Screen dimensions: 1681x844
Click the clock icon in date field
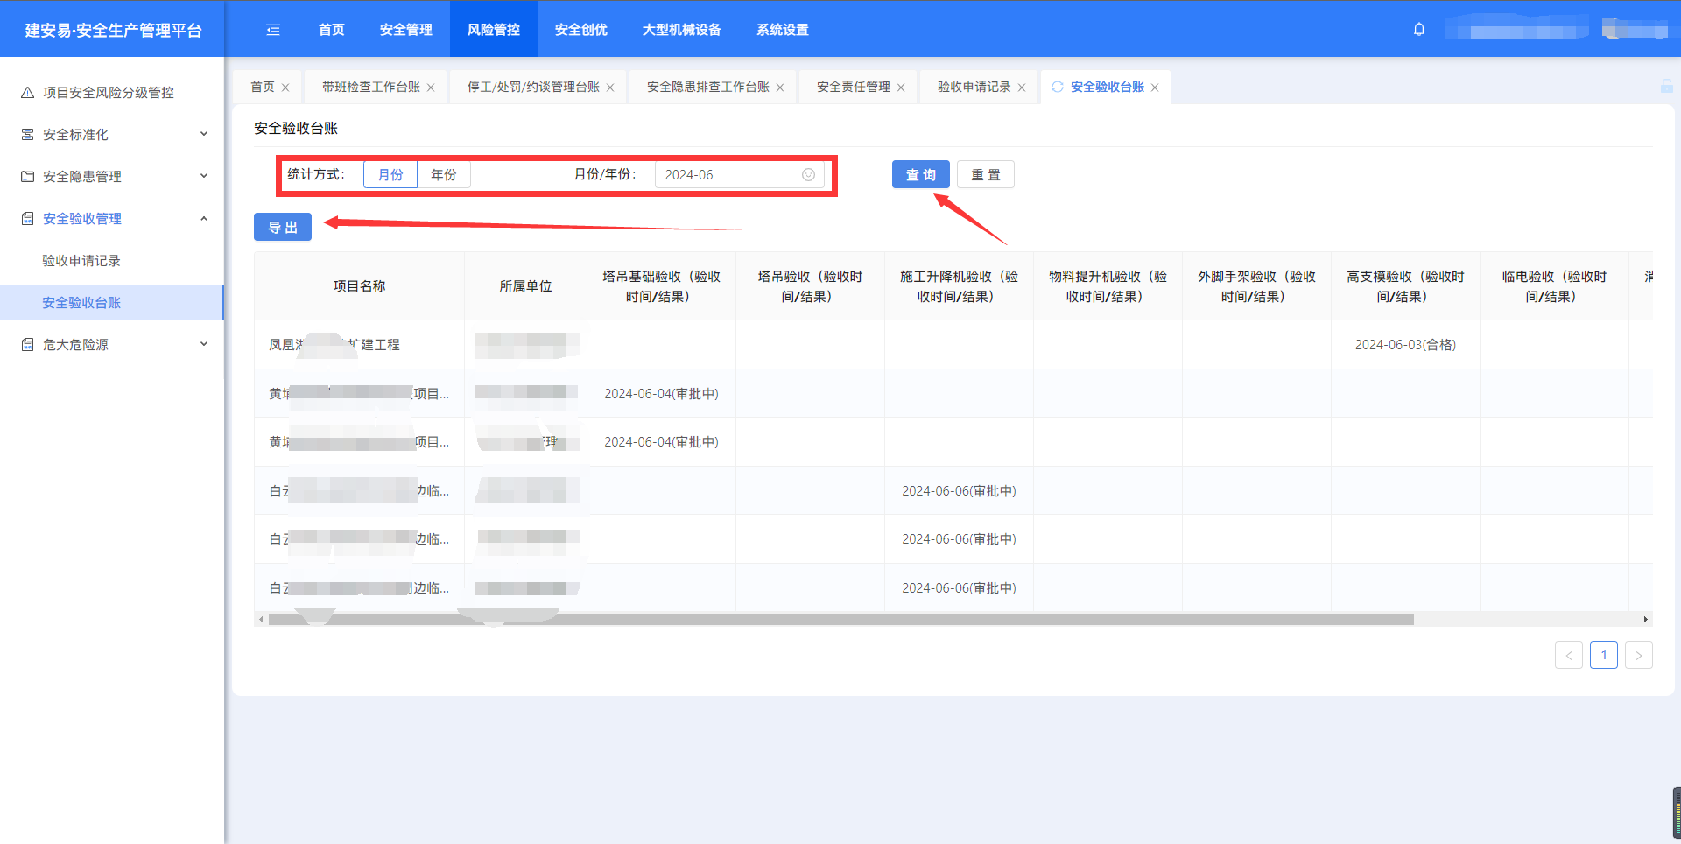[808, 175]
